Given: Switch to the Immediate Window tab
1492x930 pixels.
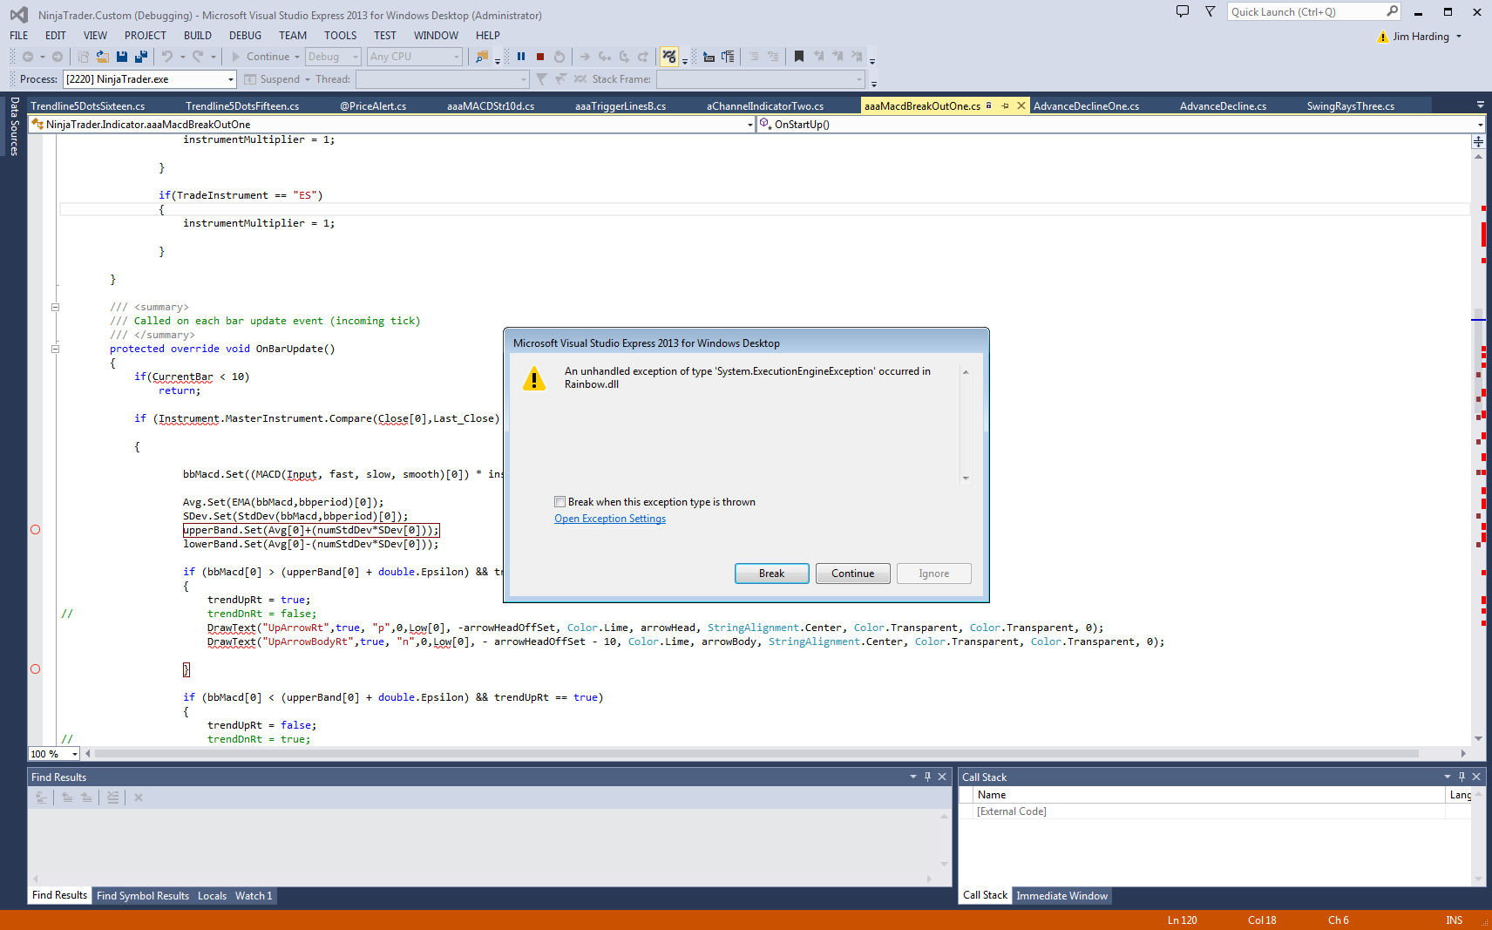Looking at the screenshot, I should click(x=1061, y=896).
